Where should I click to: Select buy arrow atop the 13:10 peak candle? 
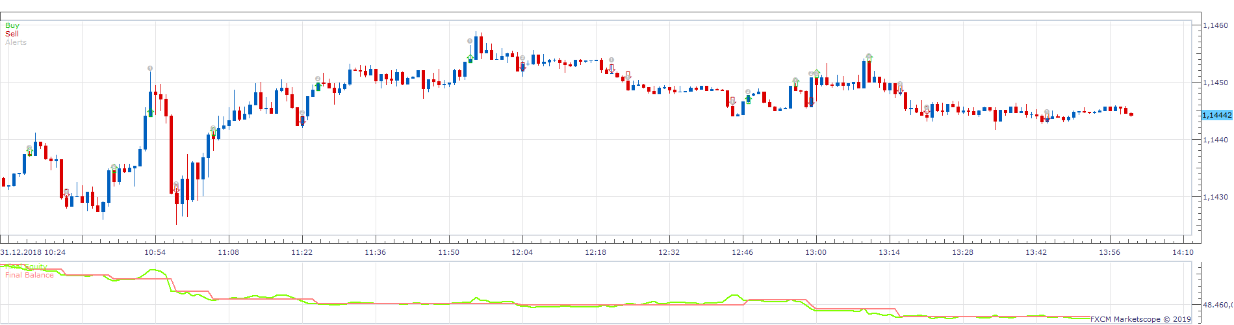coord(869,58)
